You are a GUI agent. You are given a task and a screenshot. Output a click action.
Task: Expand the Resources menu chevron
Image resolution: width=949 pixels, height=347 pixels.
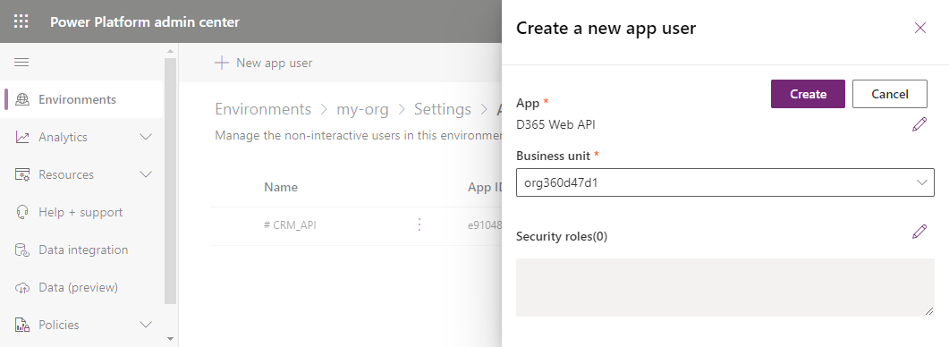click(146, 174)
